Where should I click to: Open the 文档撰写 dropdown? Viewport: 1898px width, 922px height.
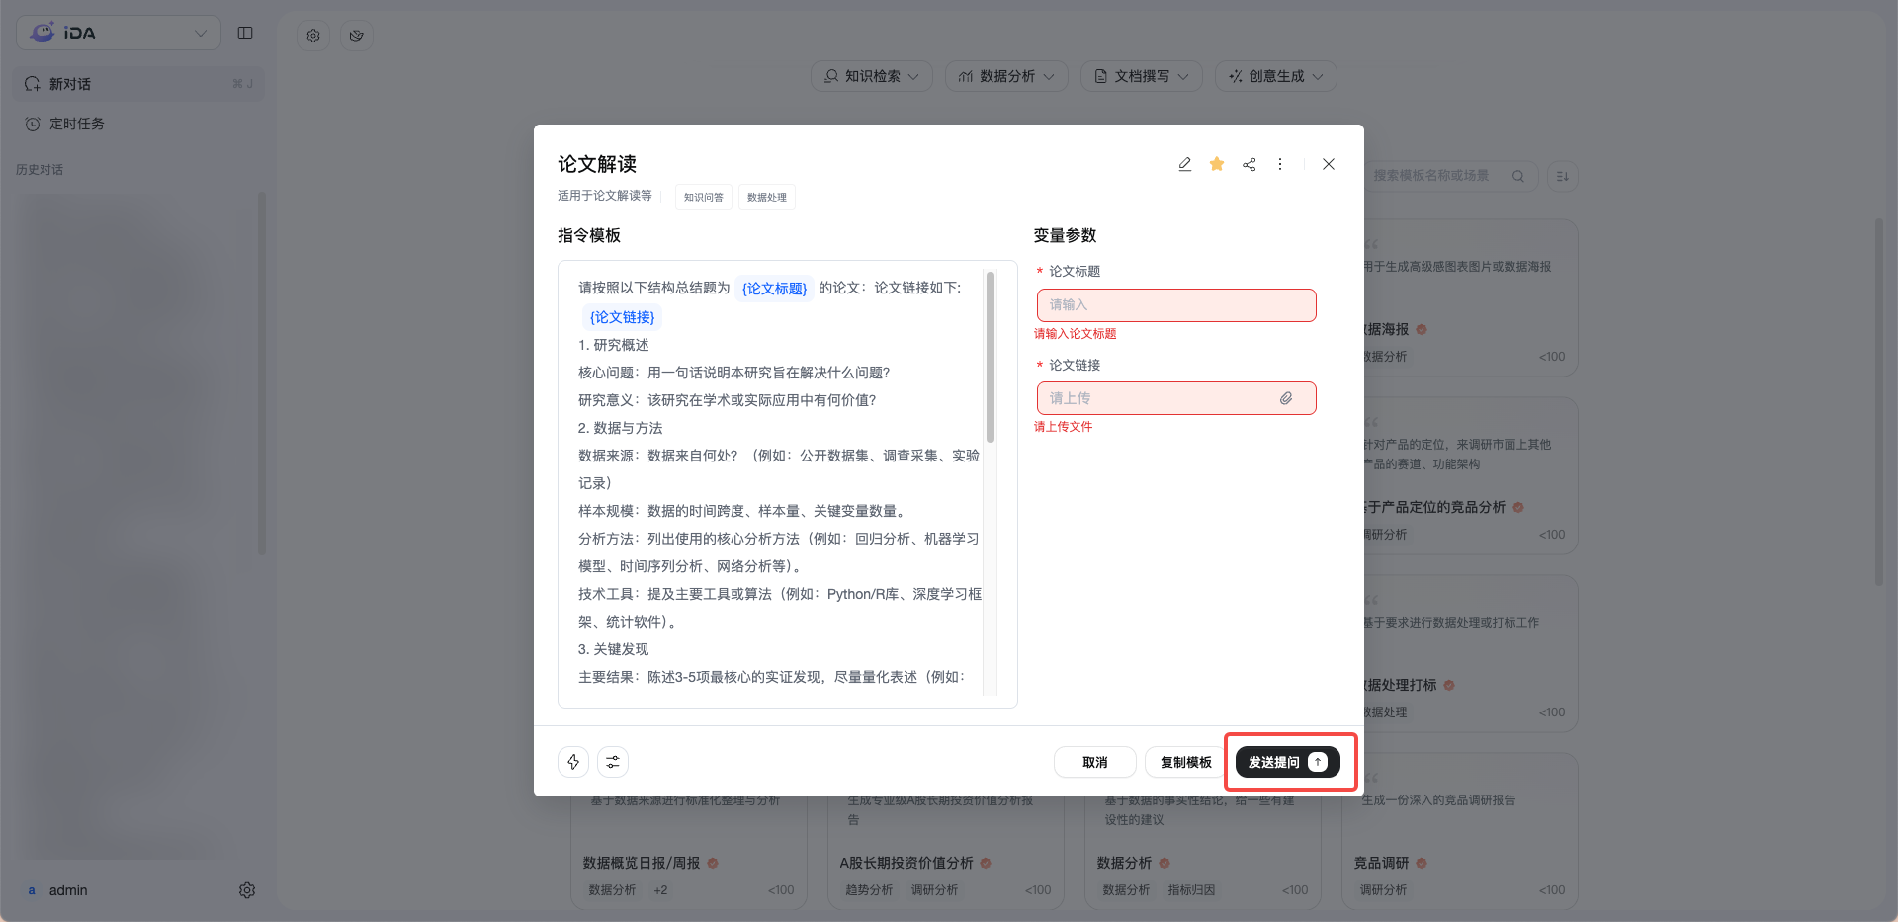click(x=1142, y=76)
